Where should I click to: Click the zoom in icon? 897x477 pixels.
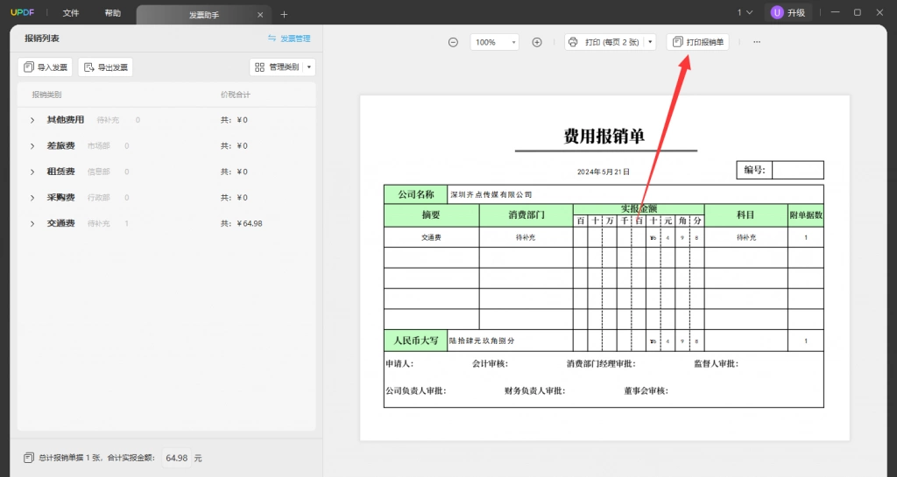537,42
